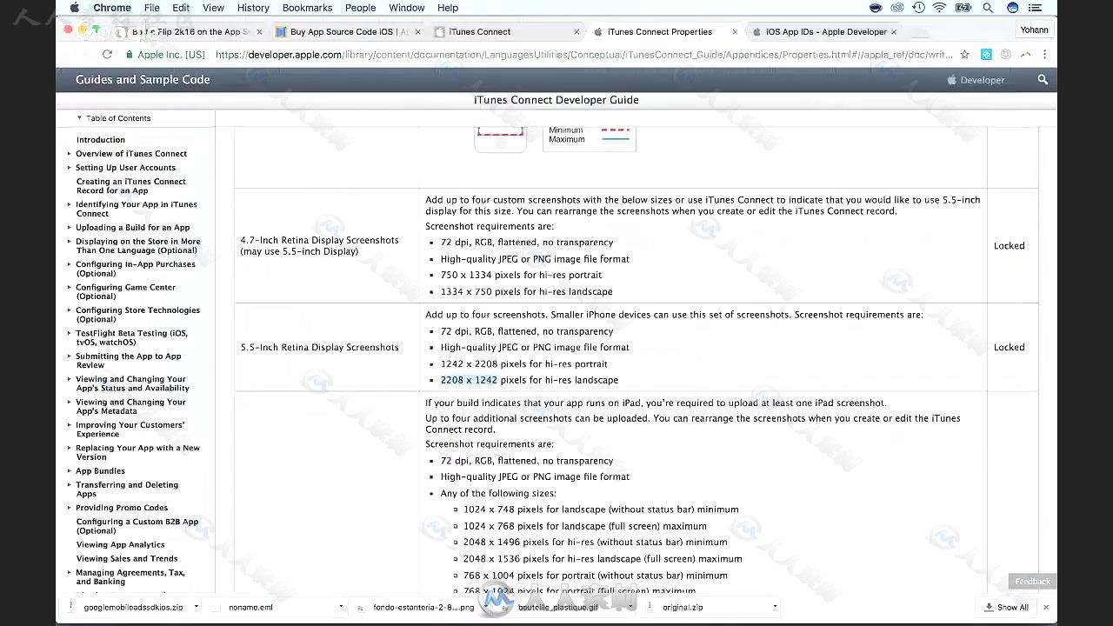
Task: Close the Buy App Source Code tab
Action: tap(417, 31)
